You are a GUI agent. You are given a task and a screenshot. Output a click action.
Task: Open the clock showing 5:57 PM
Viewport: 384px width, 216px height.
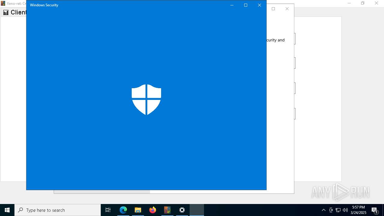(358, 210)
